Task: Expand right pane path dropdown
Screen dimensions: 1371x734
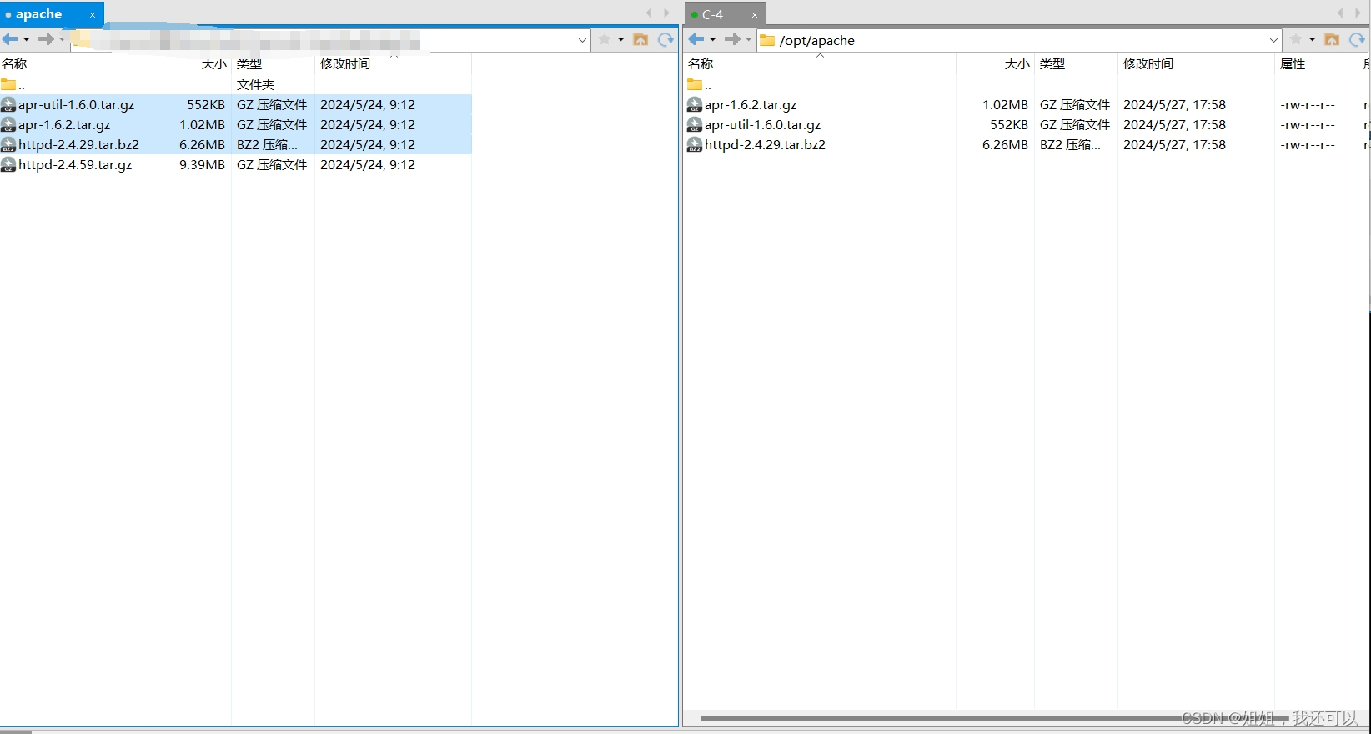Action: click(1273, 40)
